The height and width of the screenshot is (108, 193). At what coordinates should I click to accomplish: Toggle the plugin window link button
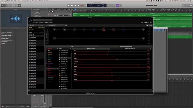pos(151,22)
